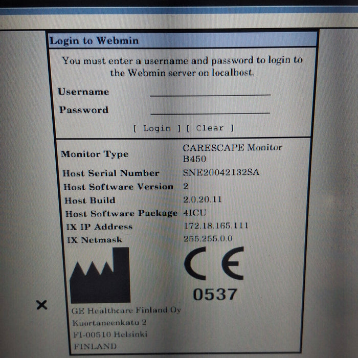The image size is (358, 358).
Task: Click the serial number SNE20042132SA
Action: pos(221,172)
